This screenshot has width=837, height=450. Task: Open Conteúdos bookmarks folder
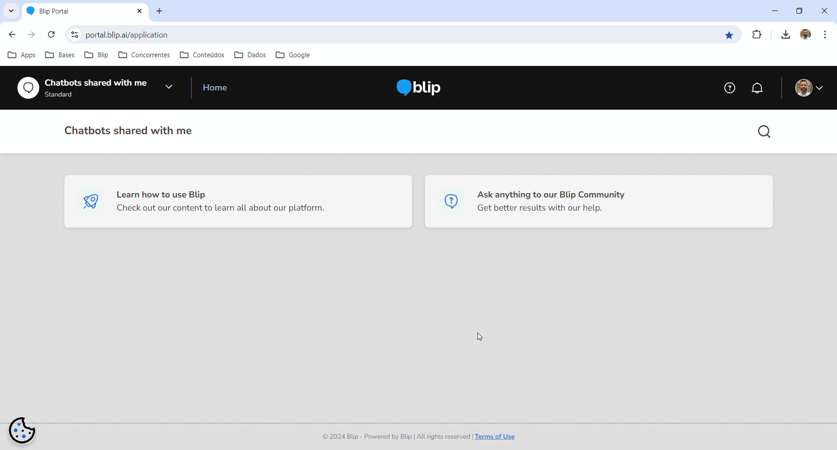point(202,55)
